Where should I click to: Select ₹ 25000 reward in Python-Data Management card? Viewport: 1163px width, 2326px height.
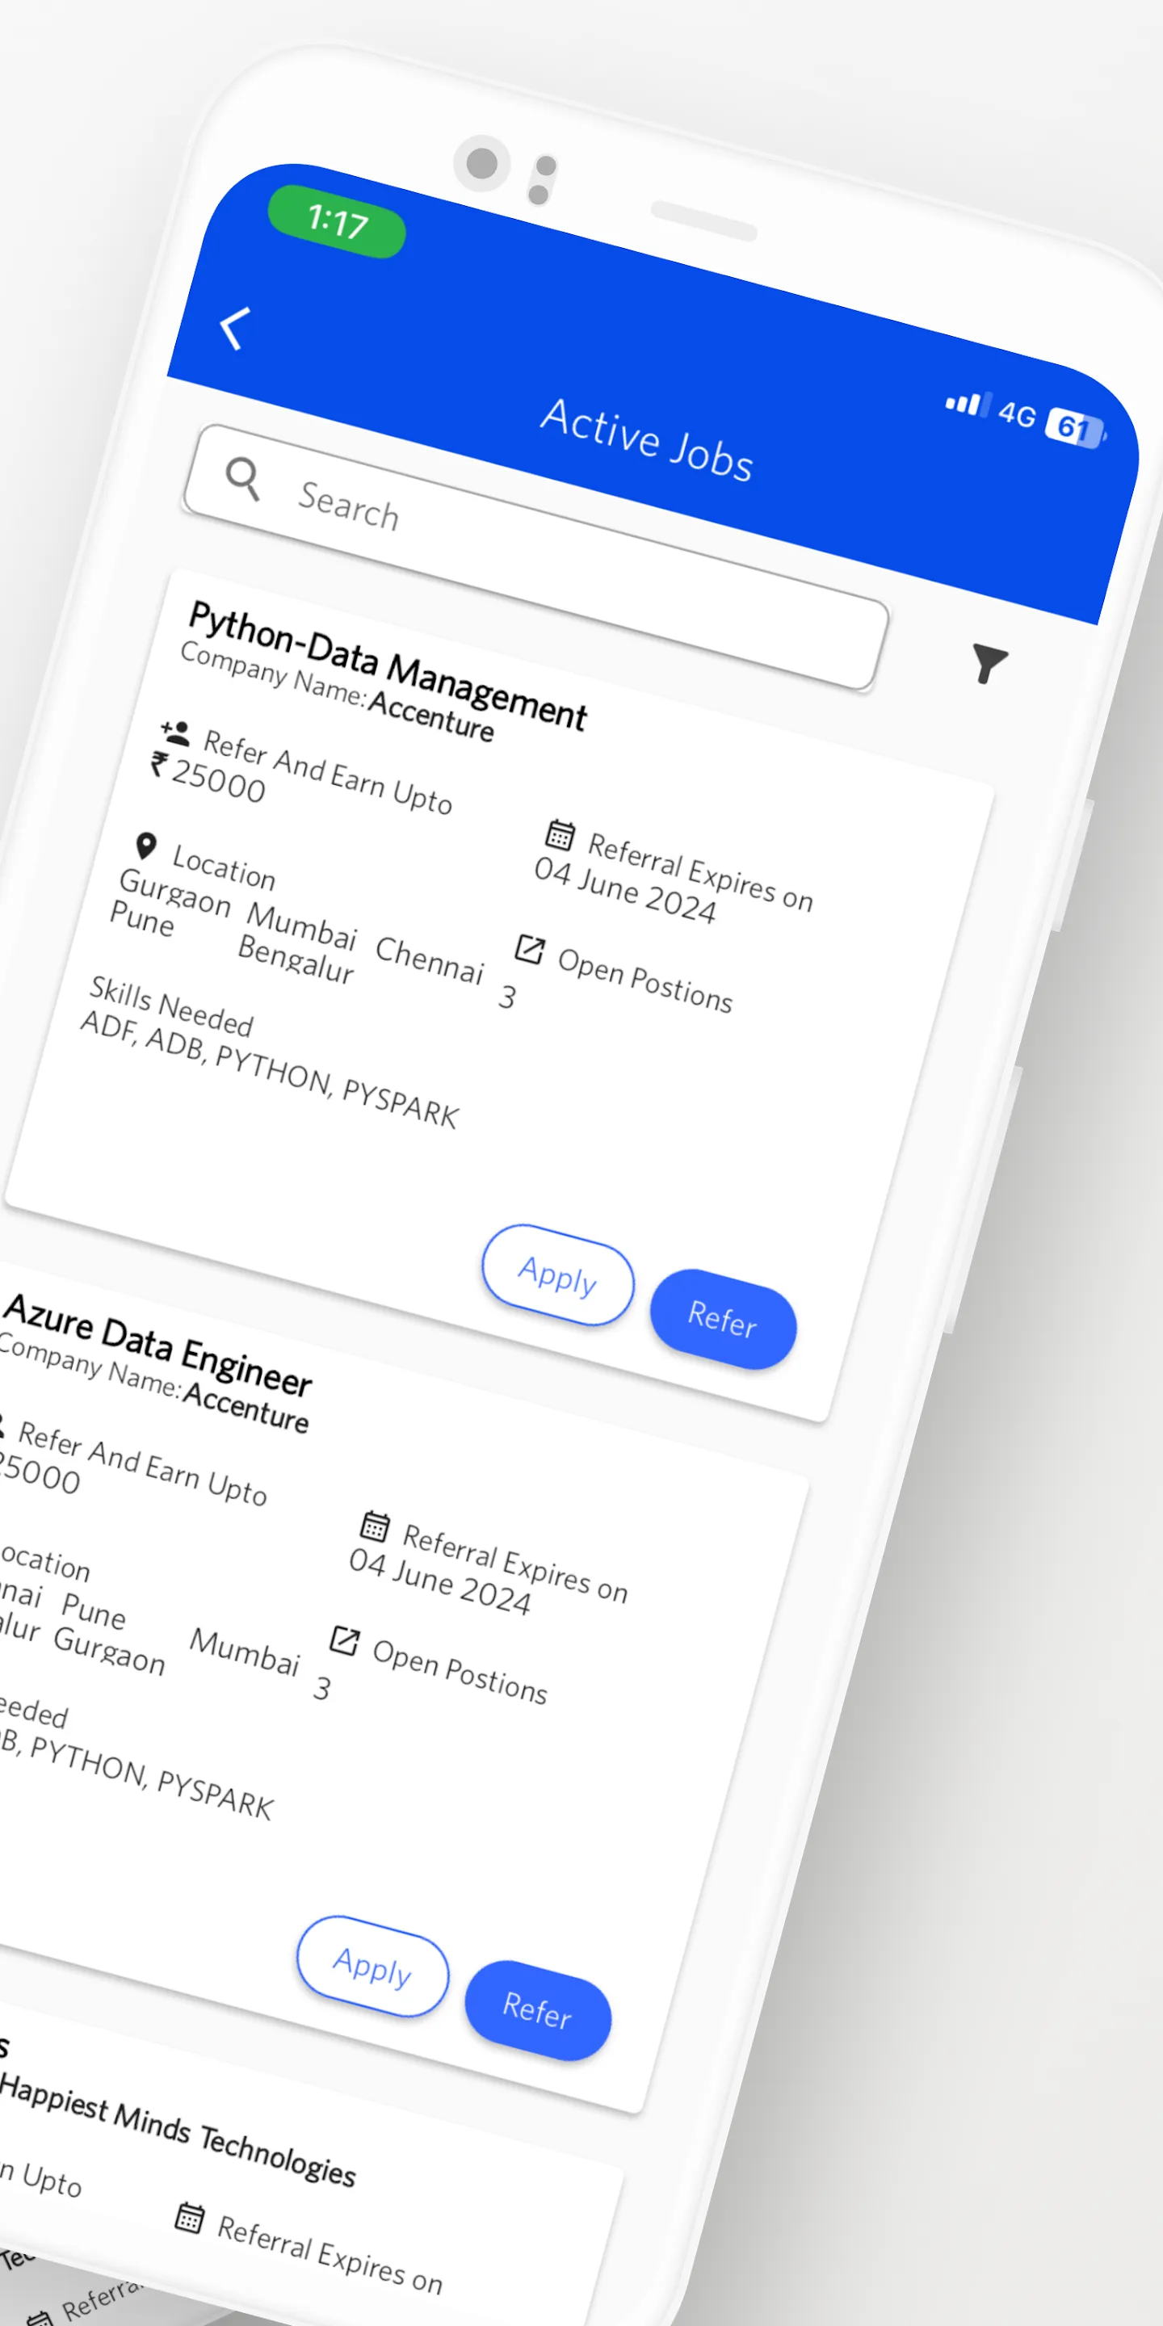[208, 778]
